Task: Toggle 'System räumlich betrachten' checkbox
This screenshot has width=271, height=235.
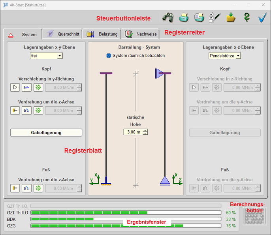Action: tap(109, 56)
